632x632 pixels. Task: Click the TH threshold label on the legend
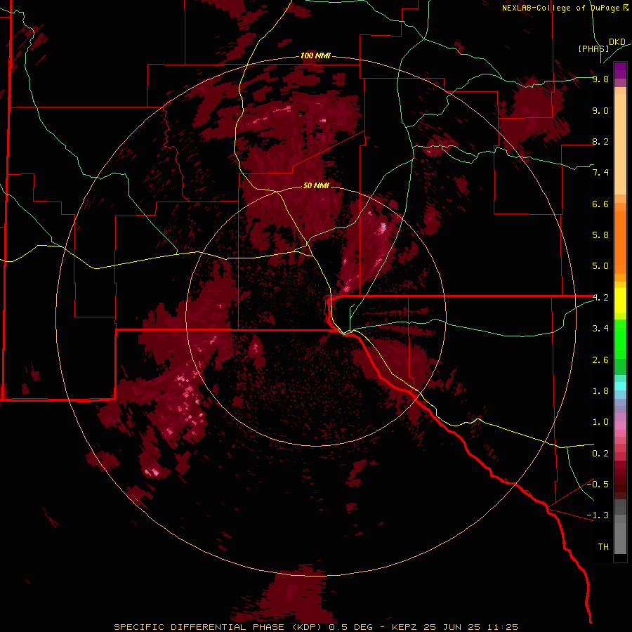tap(603, 546)
